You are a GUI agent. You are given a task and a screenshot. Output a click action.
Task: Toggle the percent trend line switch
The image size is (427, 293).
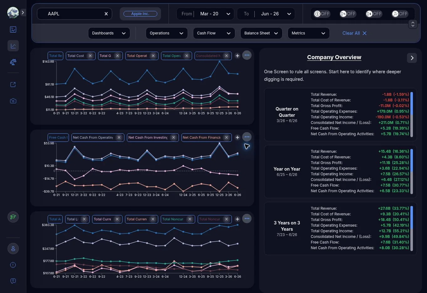click(400, 14)
